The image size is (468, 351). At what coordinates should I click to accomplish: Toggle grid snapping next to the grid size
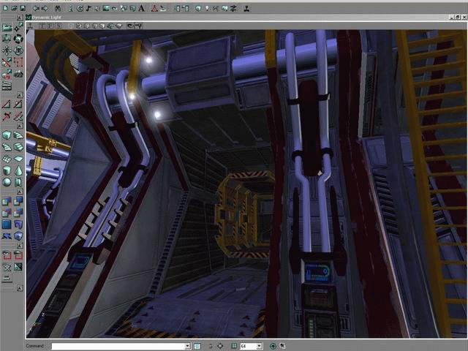coord(235,346)
